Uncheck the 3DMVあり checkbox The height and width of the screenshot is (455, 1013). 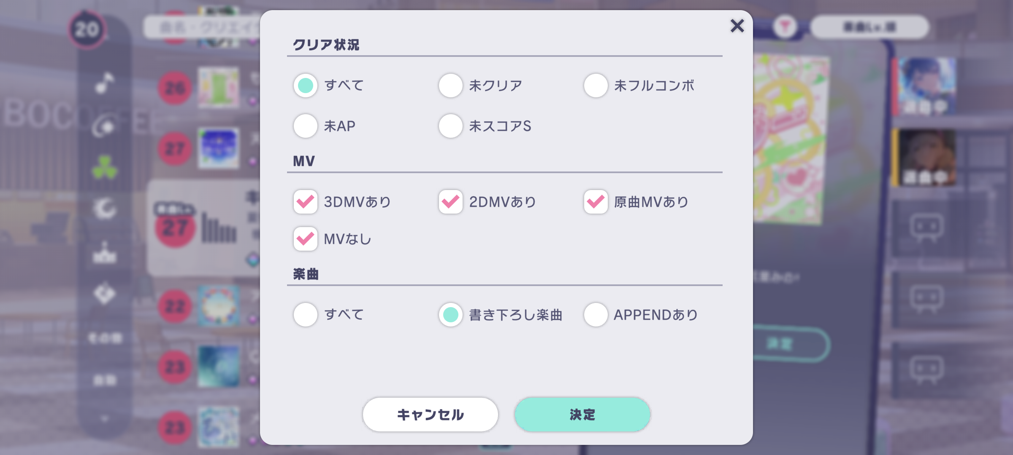(306, 202)
